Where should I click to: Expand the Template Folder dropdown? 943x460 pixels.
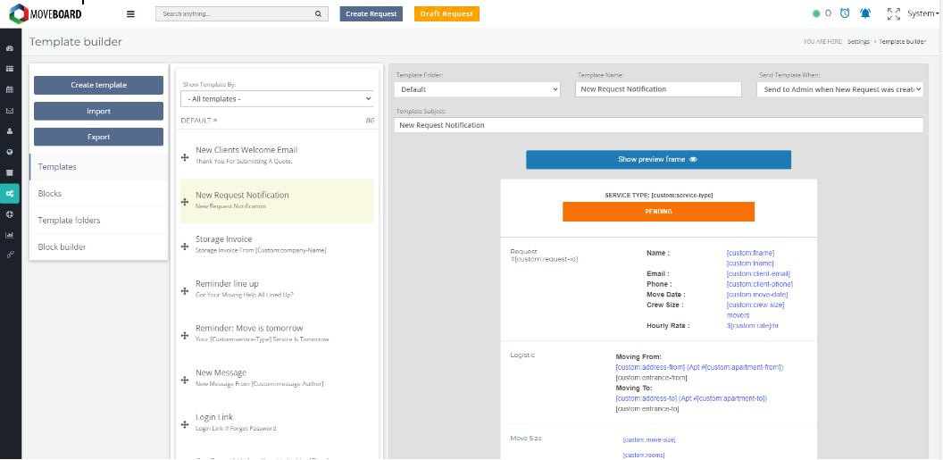tap(478, 89)
